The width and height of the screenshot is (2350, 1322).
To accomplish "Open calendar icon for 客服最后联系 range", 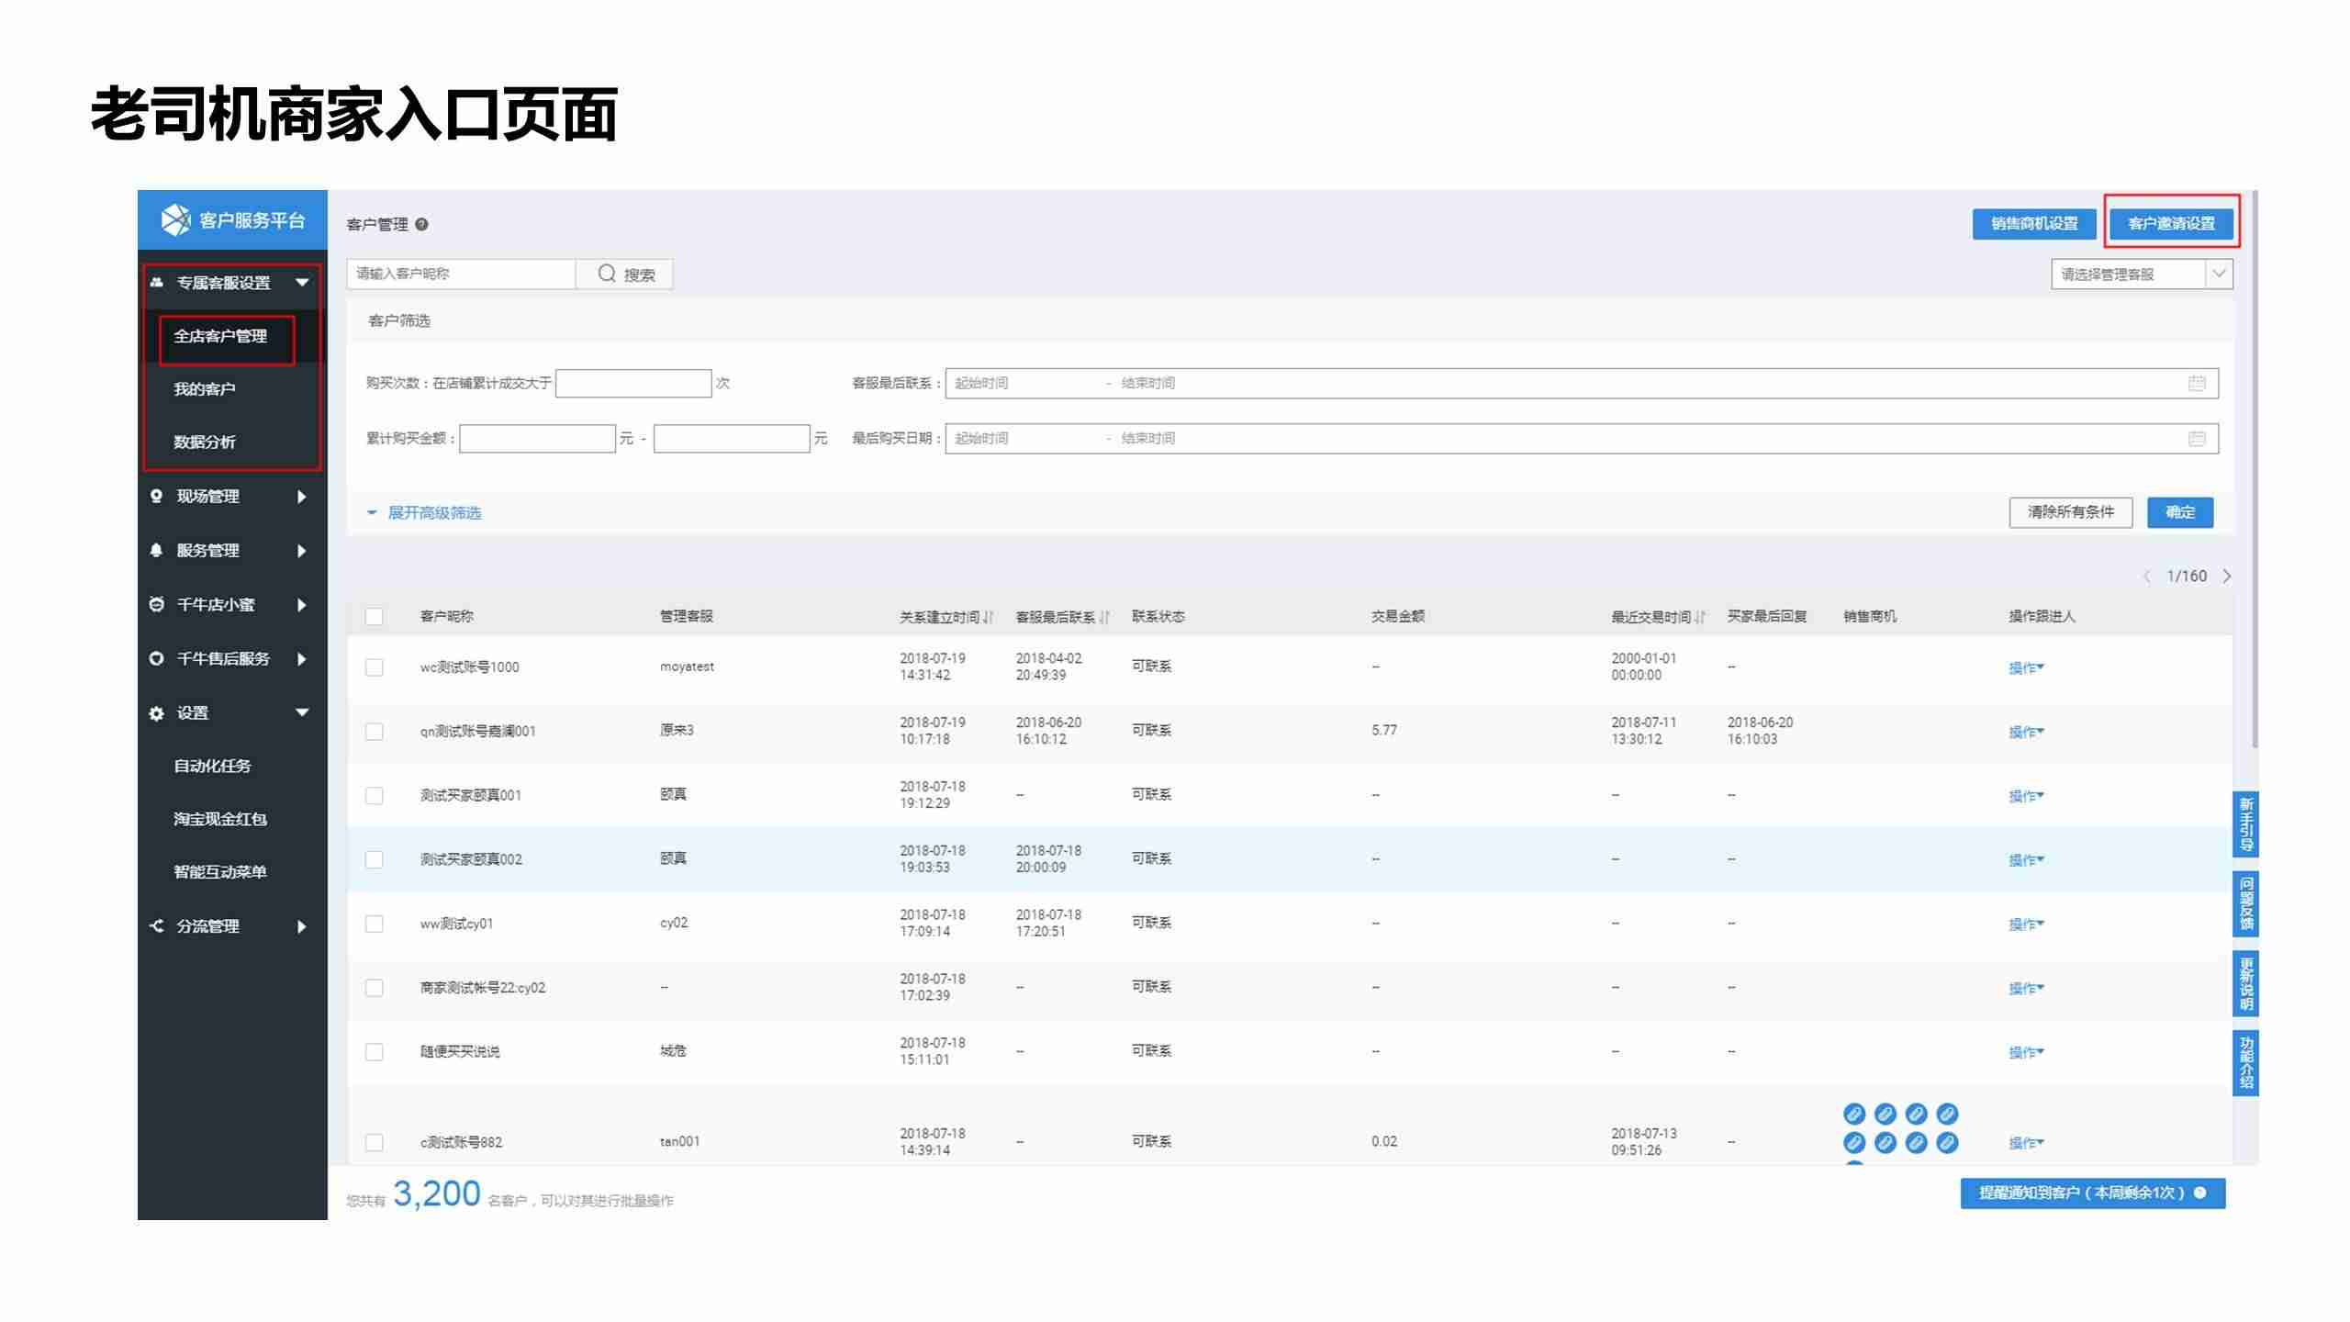I will click(2197, 383).
